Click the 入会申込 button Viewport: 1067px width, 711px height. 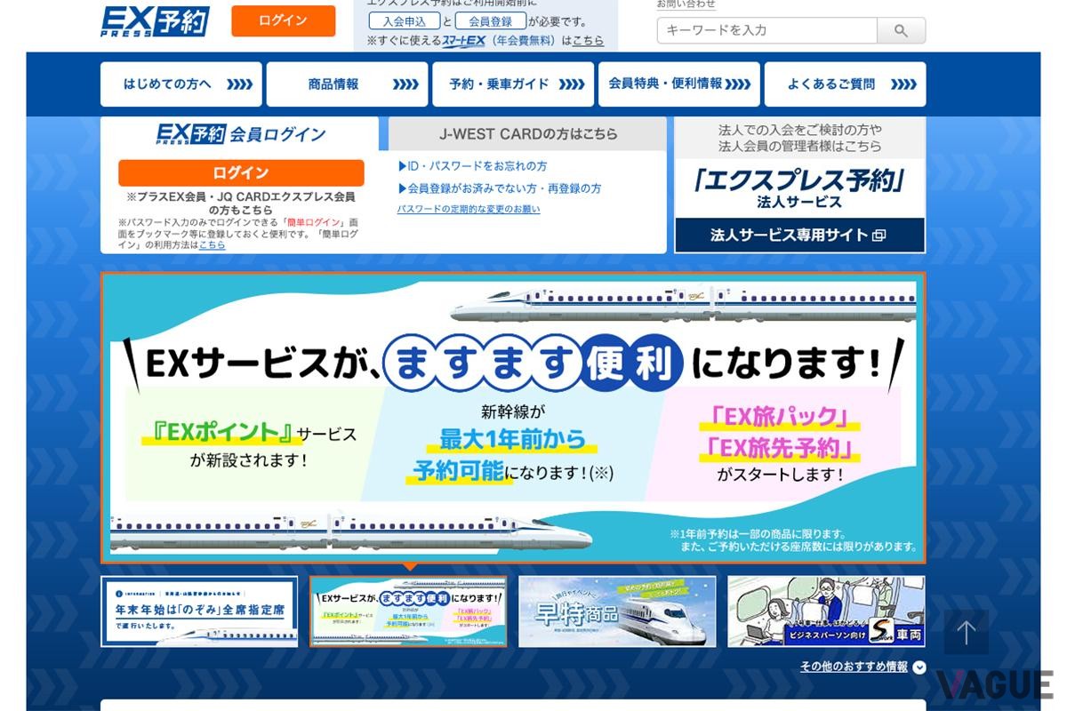pyautogui.click(x=405, y=21)
